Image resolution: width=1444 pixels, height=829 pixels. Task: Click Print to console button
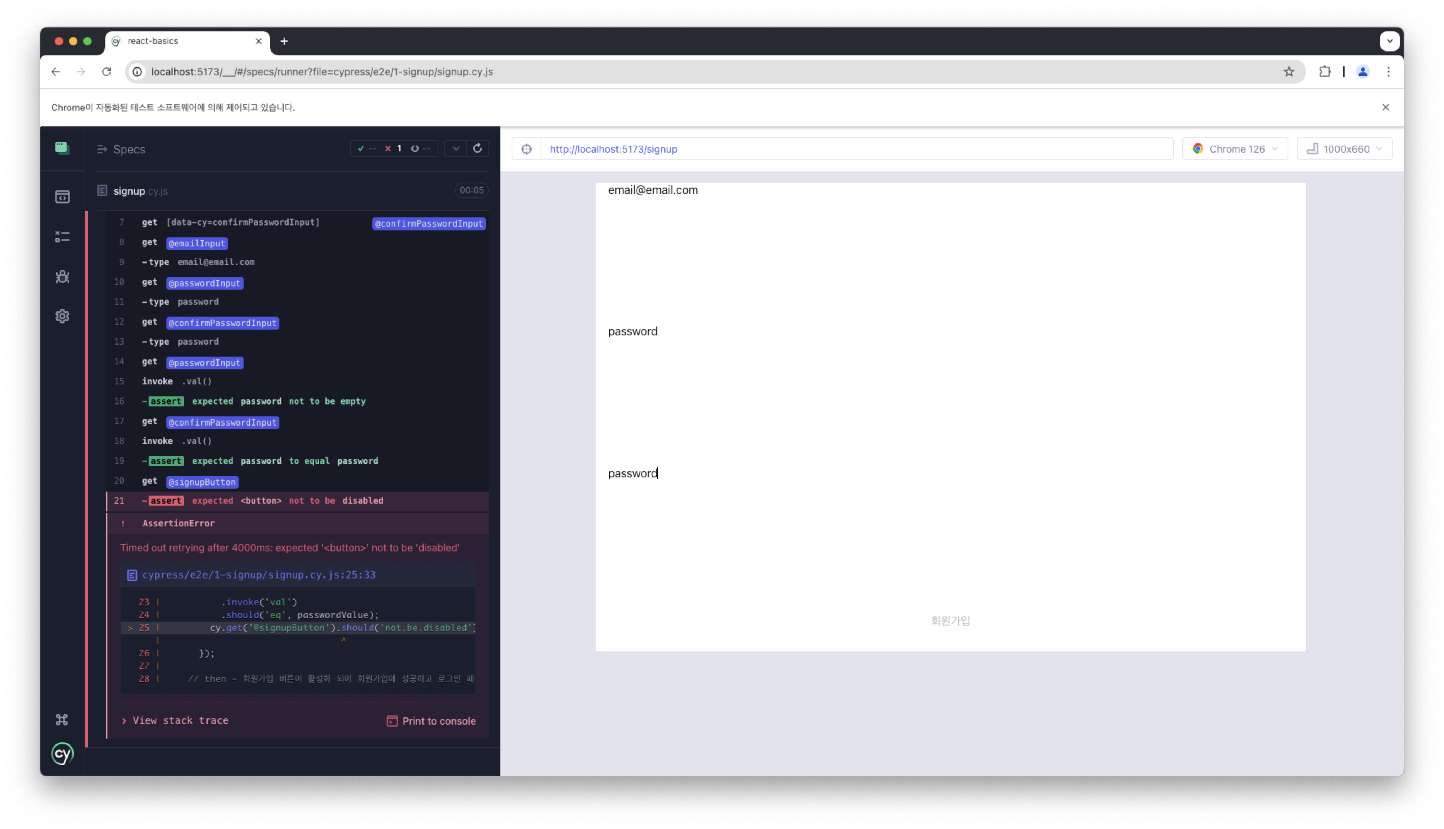[x=431, y=721]
